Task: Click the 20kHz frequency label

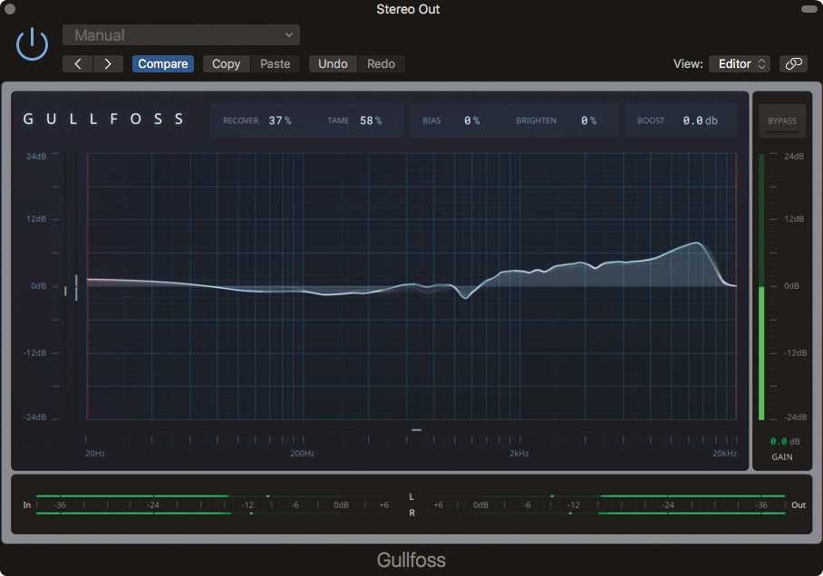Action: pyautogui.click(x=724, y=453)
